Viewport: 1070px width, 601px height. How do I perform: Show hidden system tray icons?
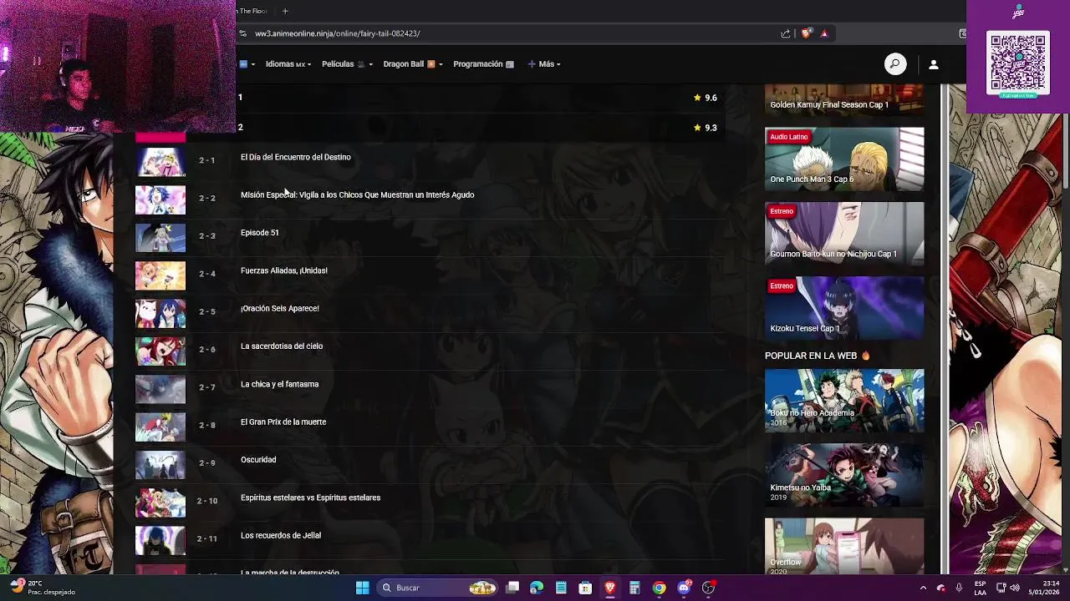923,588
